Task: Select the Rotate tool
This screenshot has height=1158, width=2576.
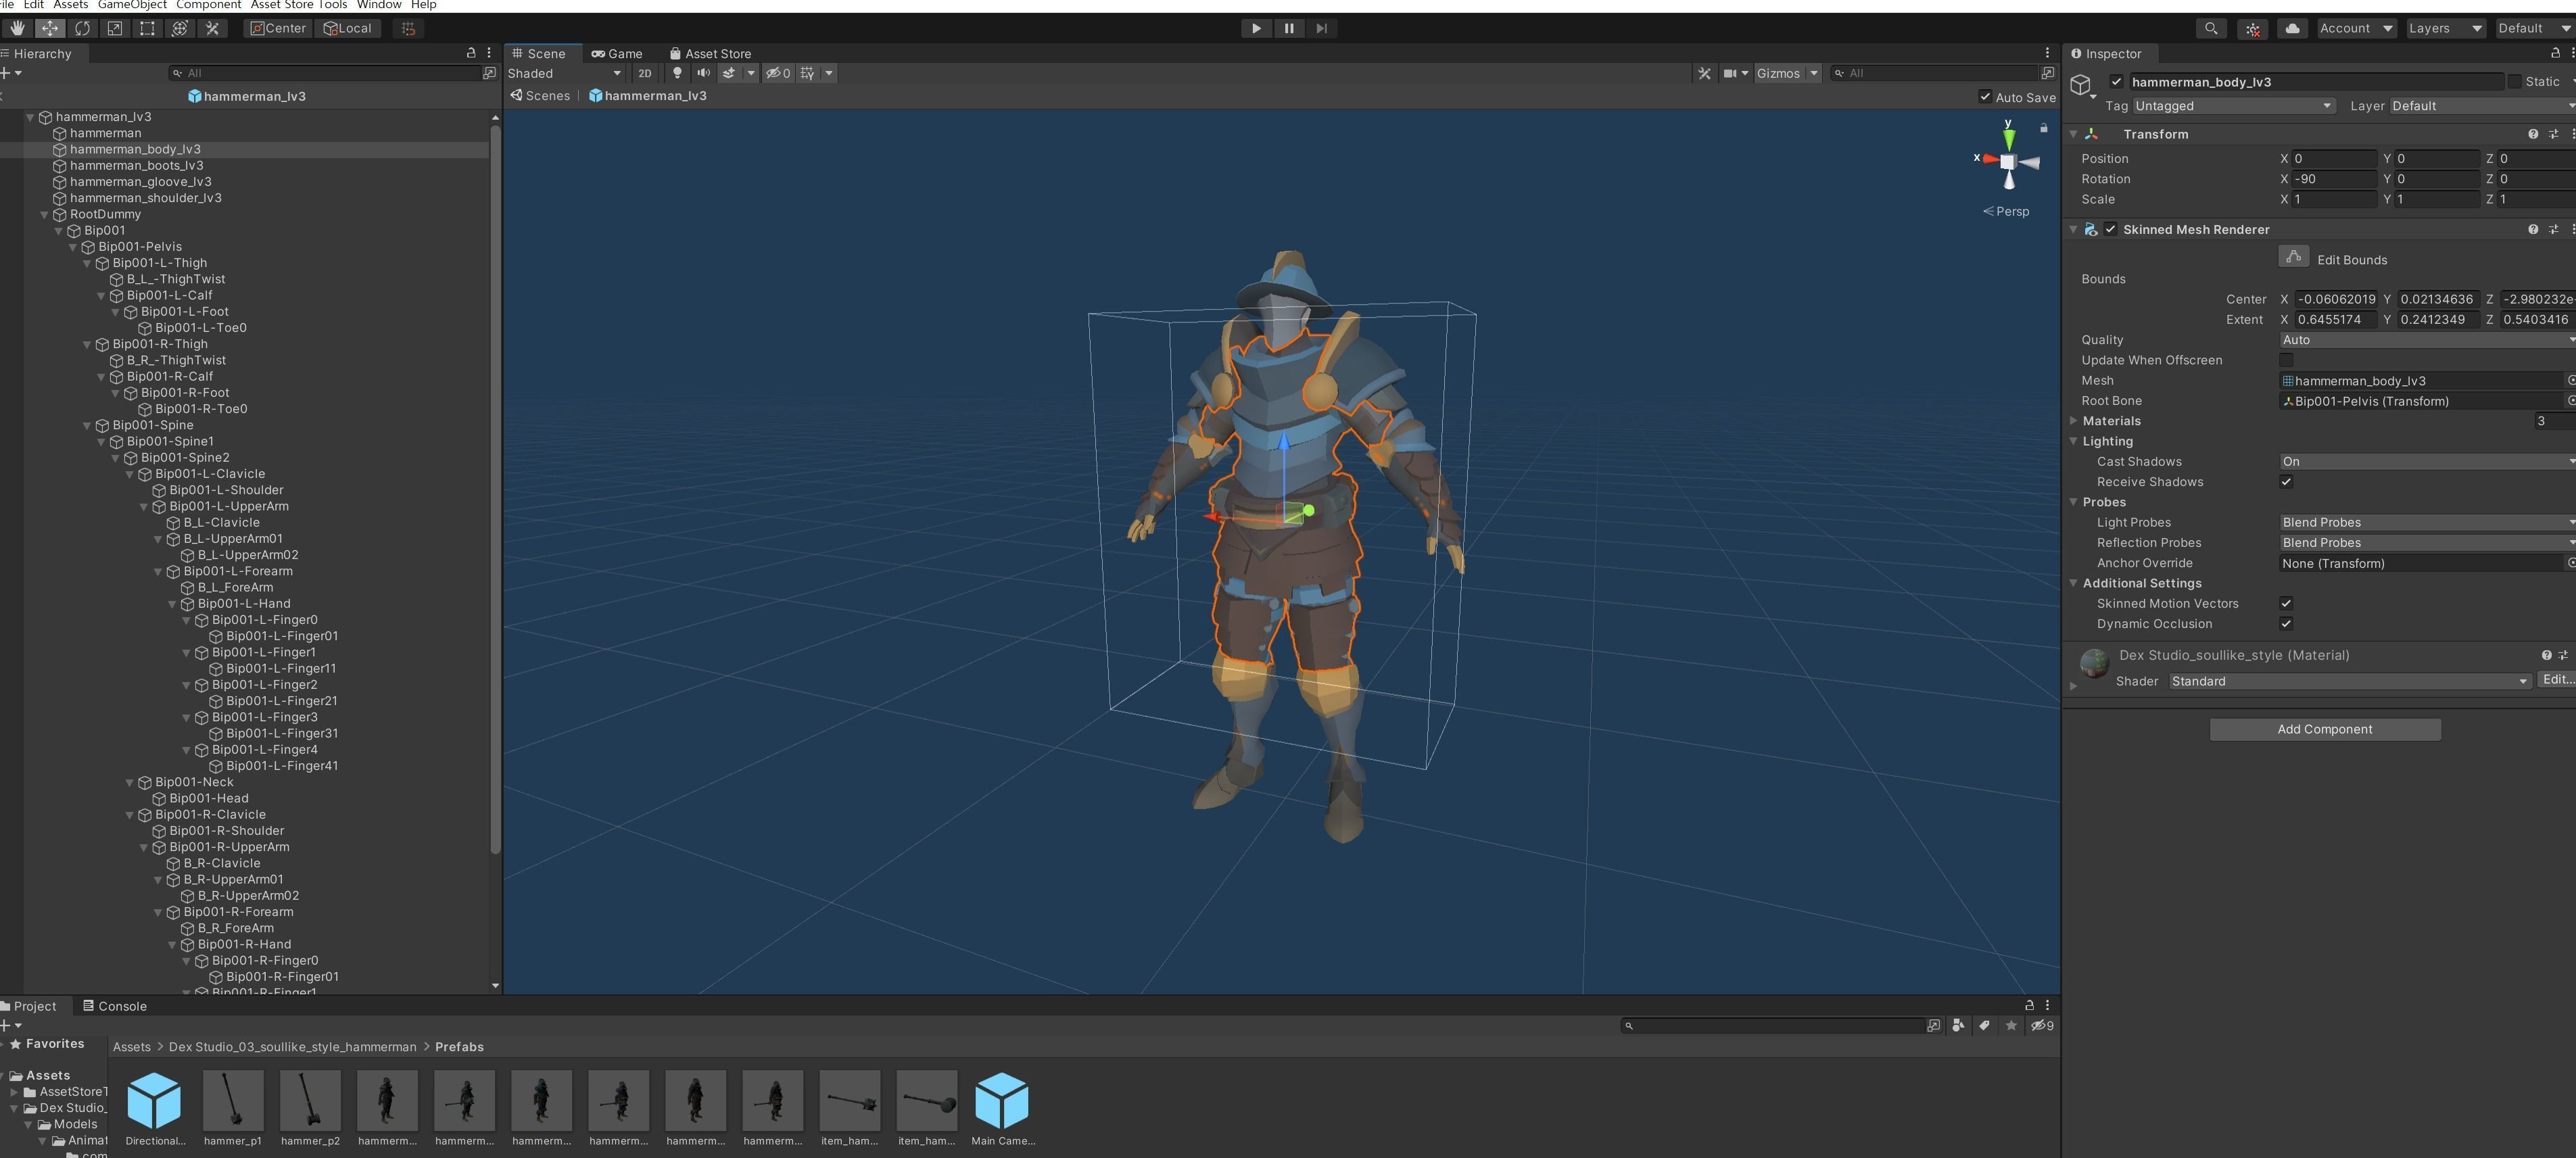Action: point(82,28)
